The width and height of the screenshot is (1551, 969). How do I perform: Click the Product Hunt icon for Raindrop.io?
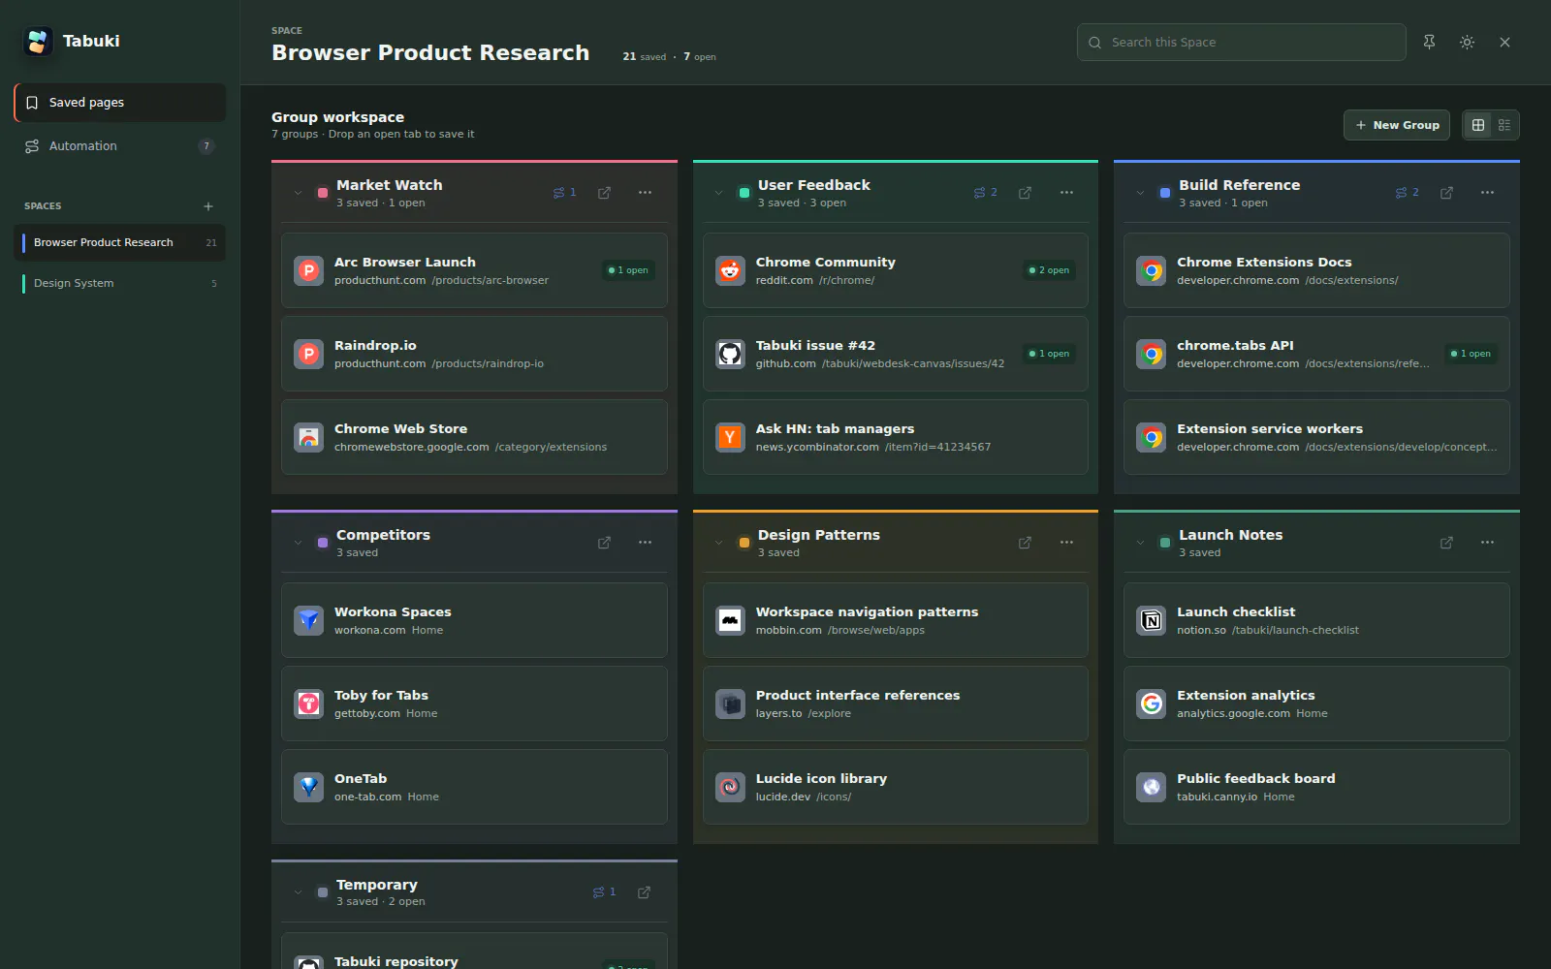pyautogui.click(x=309, y=354)
